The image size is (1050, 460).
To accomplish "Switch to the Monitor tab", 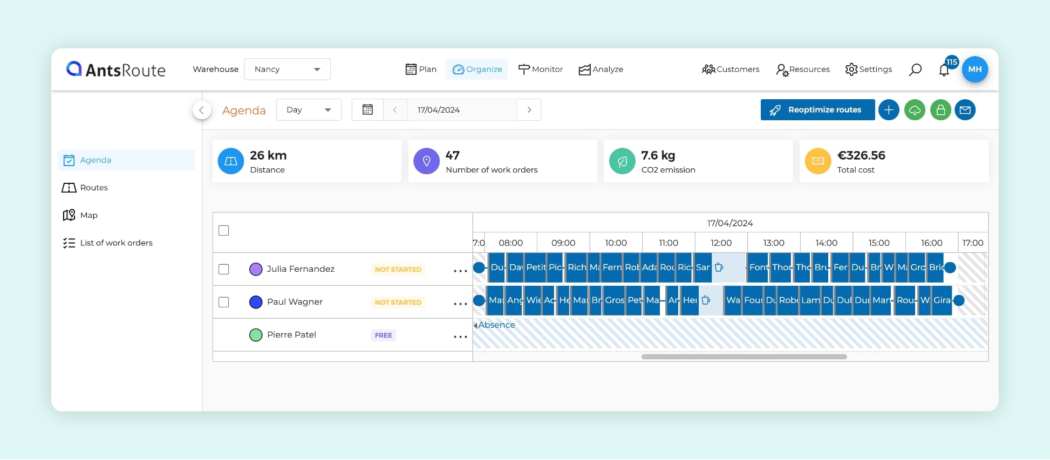I will click(x=541, y=70).
